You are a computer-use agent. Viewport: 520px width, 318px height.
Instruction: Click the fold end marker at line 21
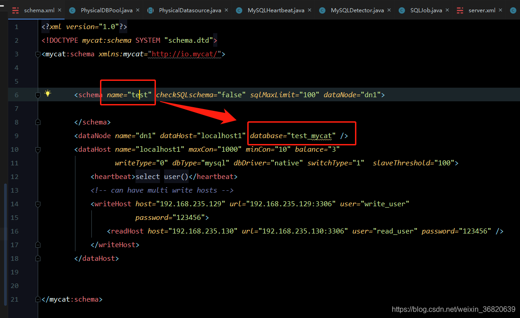[x=38, y=299]
